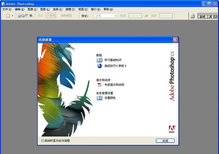This screenshot has width=219, height=154.
Task: Open the 样式 style dropdown
Action: [106, 16]
